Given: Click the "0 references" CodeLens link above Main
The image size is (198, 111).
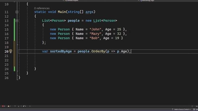Looking at the screenshot, I should tap(42, 8).
